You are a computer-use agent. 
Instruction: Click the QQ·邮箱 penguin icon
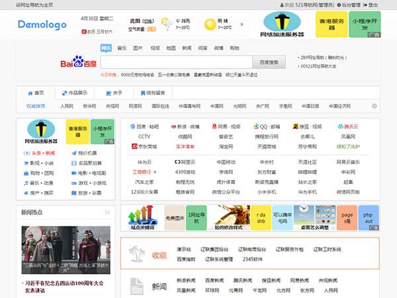tap(256, 126)
